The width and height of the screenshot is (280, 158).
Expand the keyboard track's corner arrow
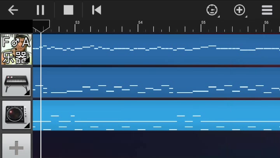[x=27, y=93]
